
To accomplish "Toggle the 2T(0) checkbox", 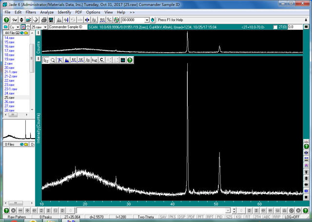I will (x=275, y=27).
